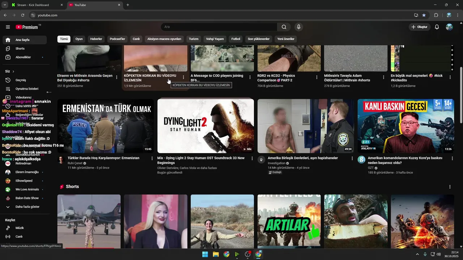Select the Canlı filter chip
This screenshot has width=463, height=260.
coord(136,39)
